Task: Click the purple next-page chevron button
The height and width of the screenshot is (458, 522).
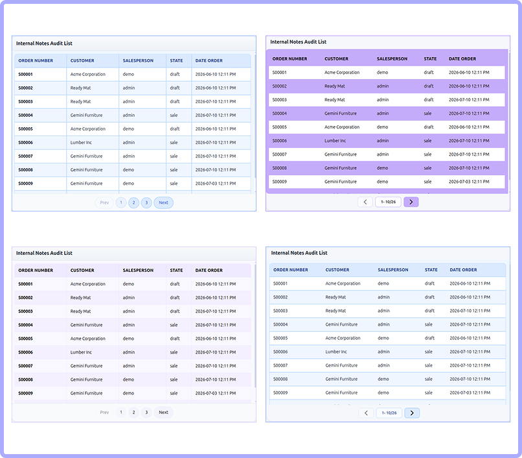Action: [x=411, y=202]
